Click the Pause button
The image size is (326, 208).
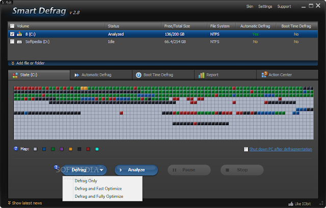[189, 170]
